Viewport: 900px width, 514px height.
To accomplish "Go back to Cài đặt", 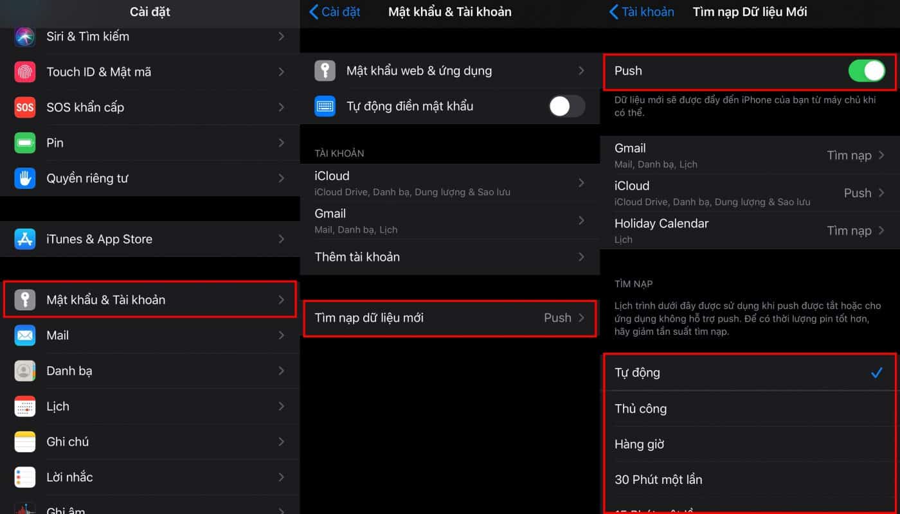I will coord(335,12).
